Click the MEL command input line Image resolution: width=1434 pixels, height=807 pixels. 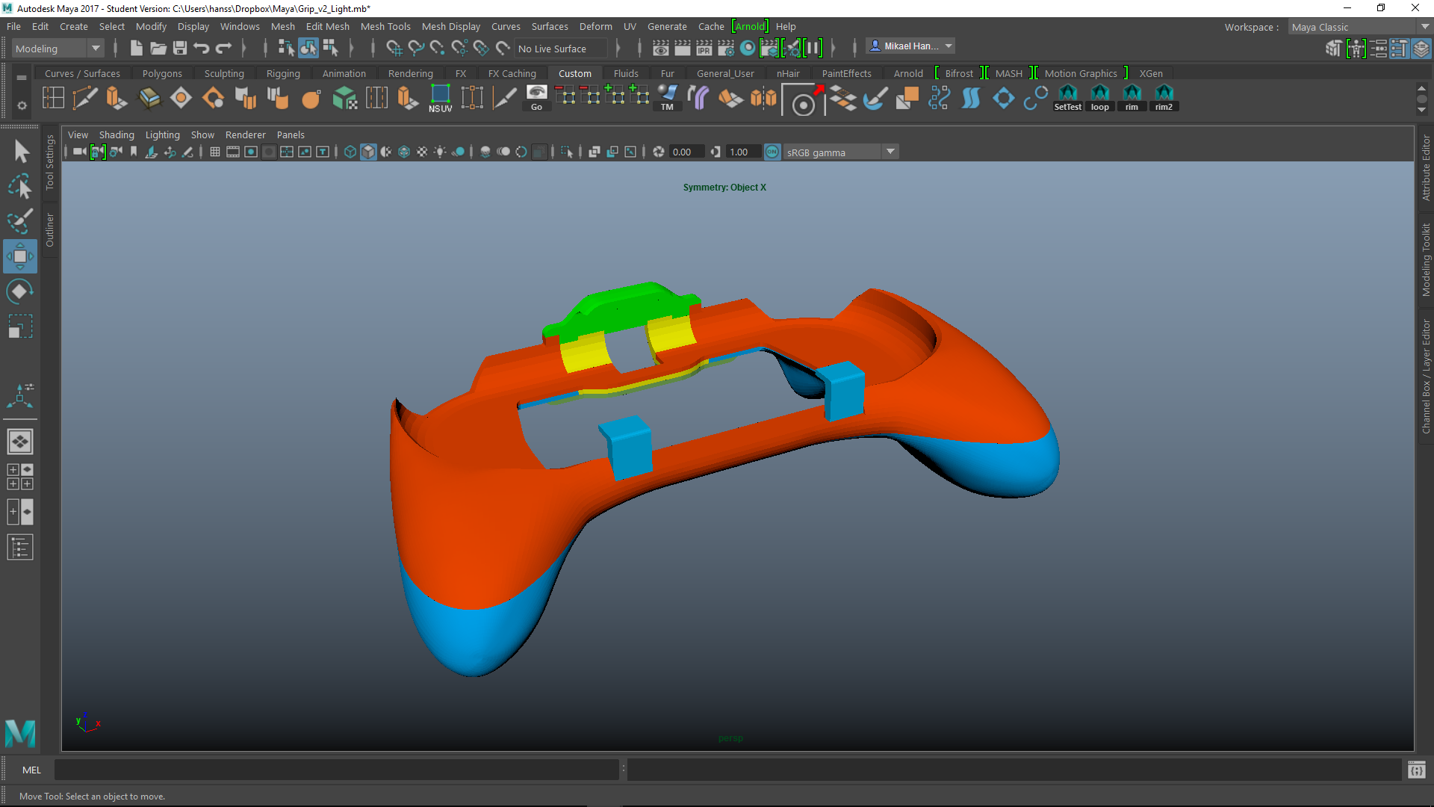[336, 770]
